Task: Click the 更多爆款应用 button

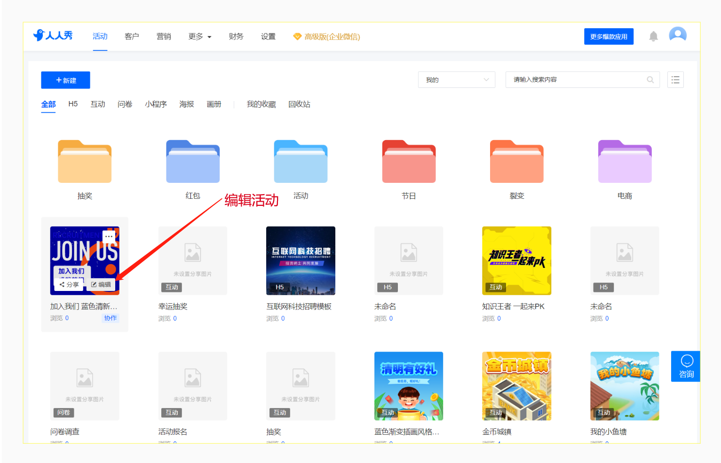Action: [x=609, y=37]
